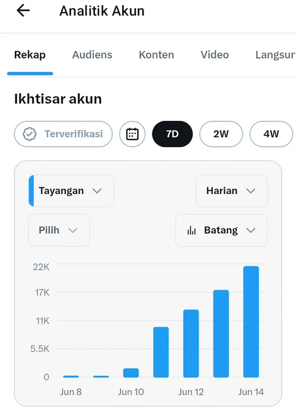This screenshot has height=407, width=296.
Task: Click the verified badge checkmark icon
Action: (29, 134)
